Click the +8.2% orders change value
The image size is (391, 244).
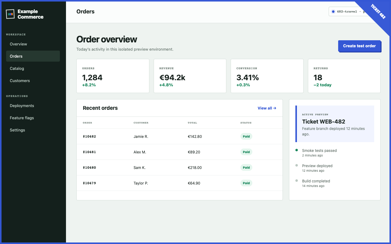[89, 85]
